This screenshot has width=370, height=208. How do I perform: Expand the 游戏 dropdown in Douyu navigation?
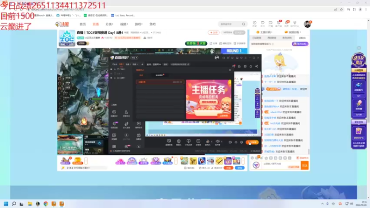tap(138, 24)
